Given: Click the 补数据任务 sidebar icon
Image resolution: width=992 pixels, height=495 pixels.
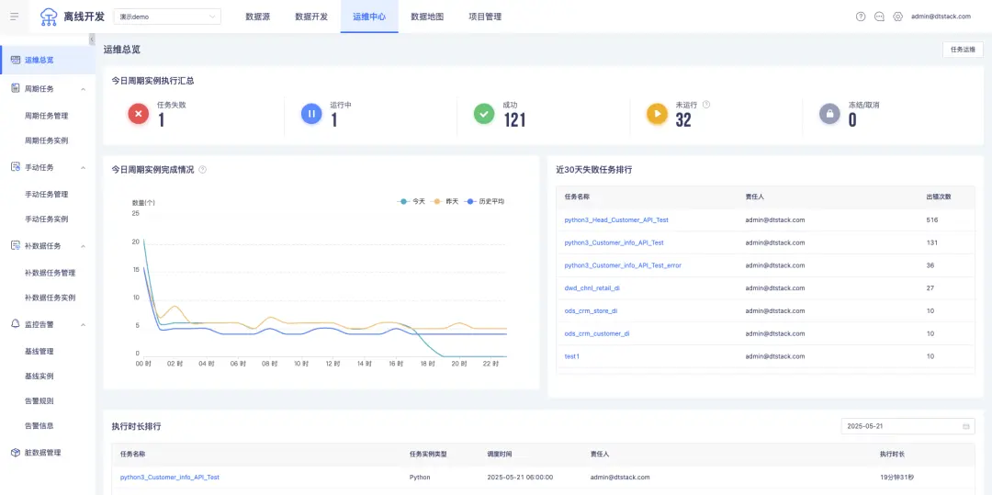Looking at the screenshot, I should [16, 246].
